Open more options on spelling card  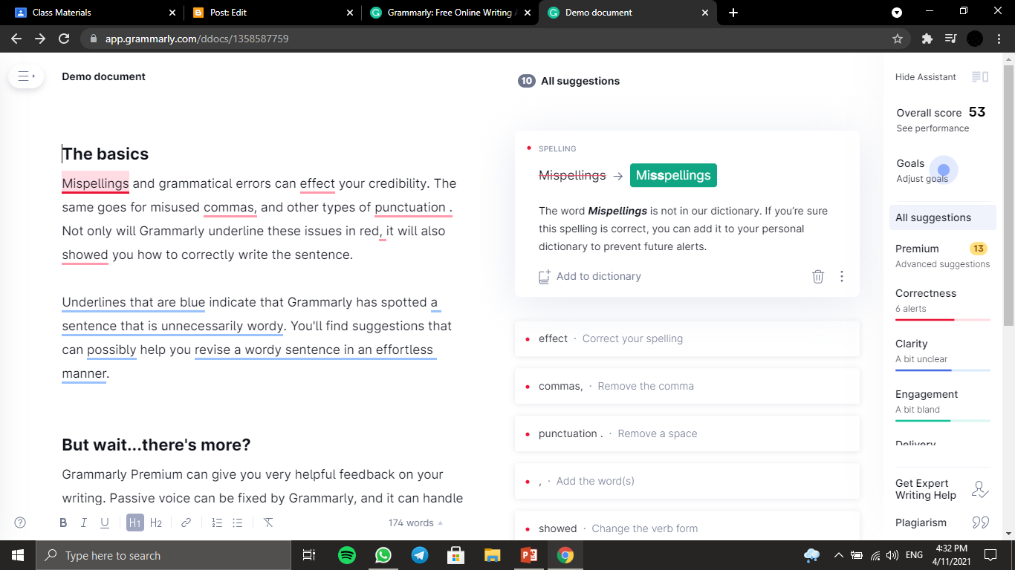pos(842,276)
